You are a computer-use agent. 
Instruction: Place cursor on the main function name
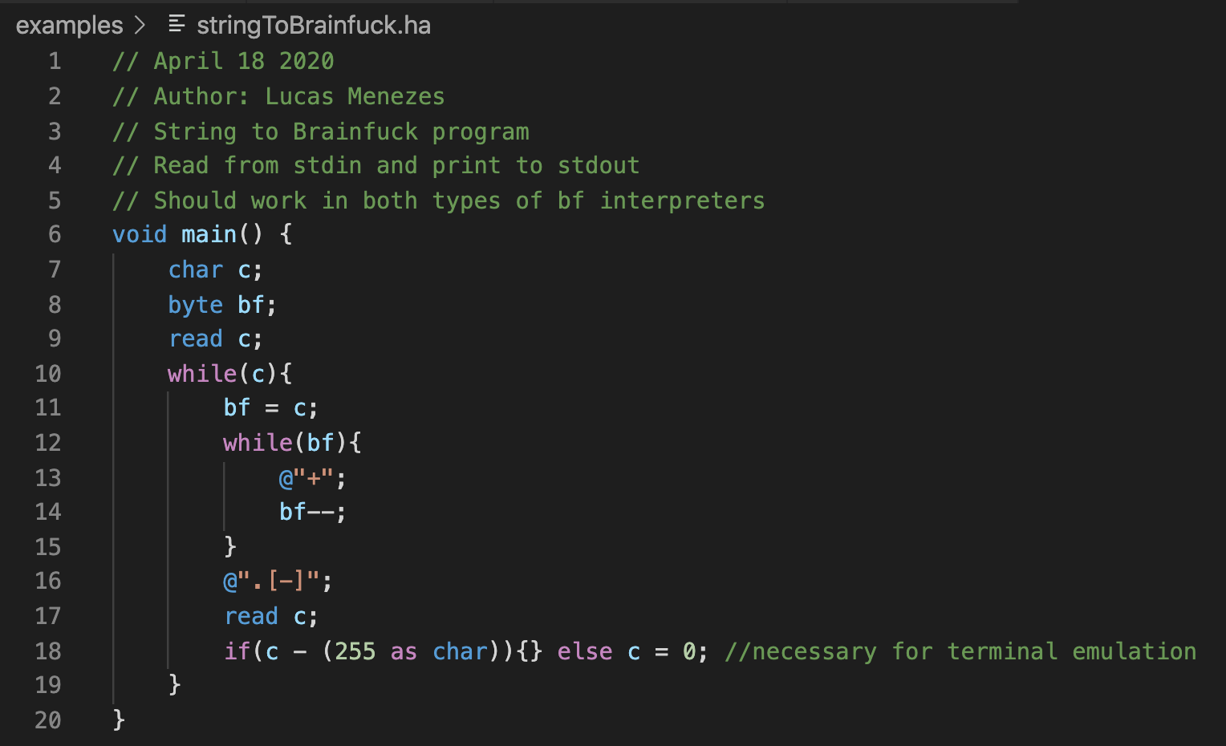pyautogui.click(x=209, y=234)
